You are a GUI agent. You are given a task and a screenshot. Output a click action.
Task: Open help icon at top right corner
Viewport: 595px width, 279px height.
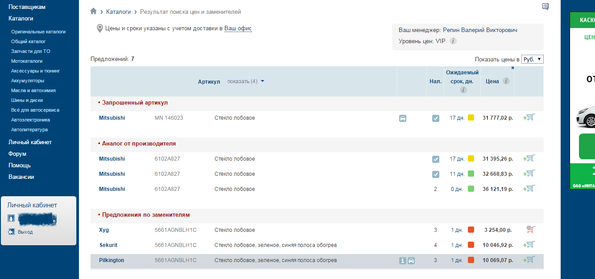[545, 6]
